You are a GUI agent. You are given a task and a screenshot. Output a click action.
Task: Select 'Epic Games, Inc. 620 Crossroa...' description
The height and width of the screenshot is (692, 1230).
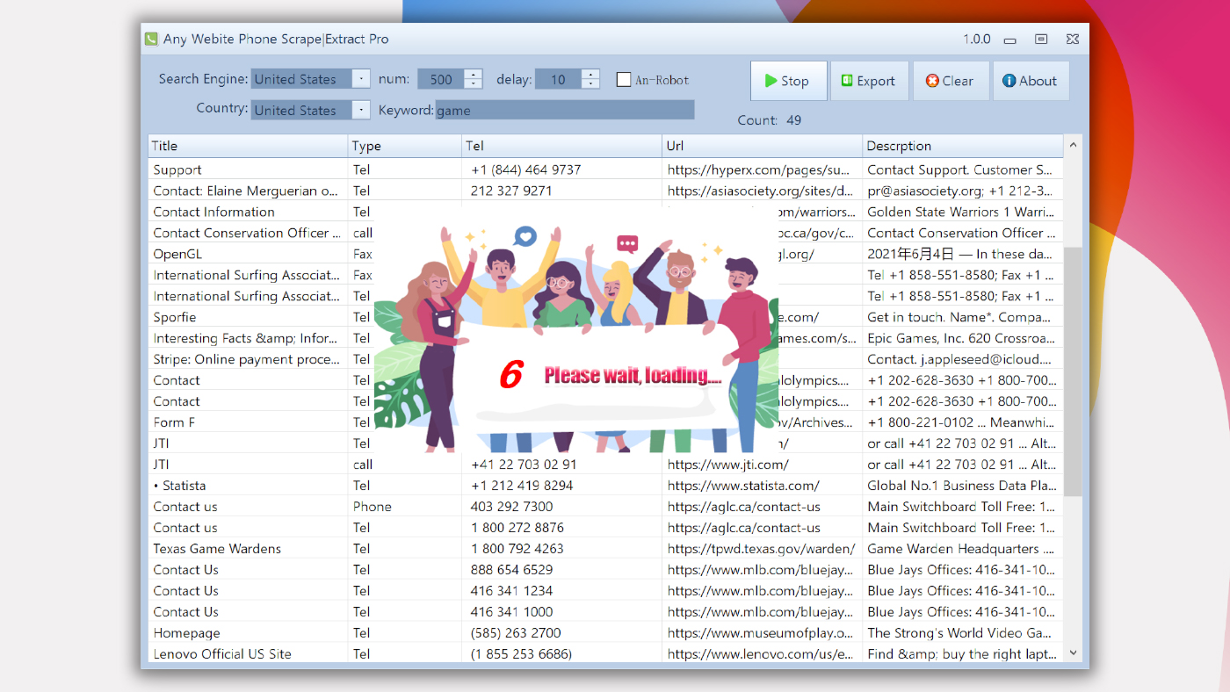click(963, 338)
